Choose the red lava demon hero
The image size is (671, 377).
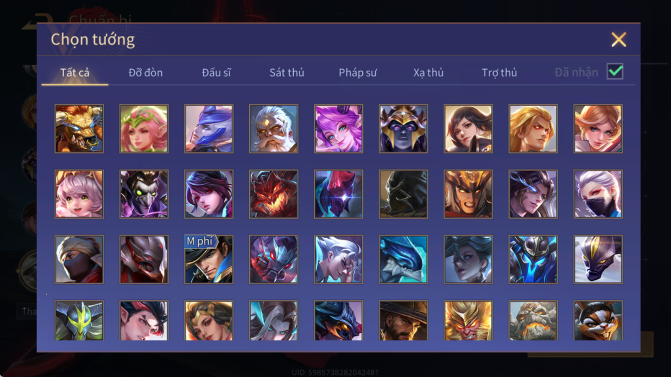click(x=274, y=194)
